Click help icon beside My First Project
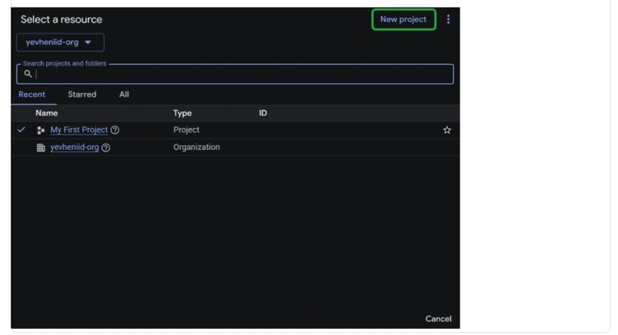This screenshot has width=618, height=335. click(x=115, y=130)
